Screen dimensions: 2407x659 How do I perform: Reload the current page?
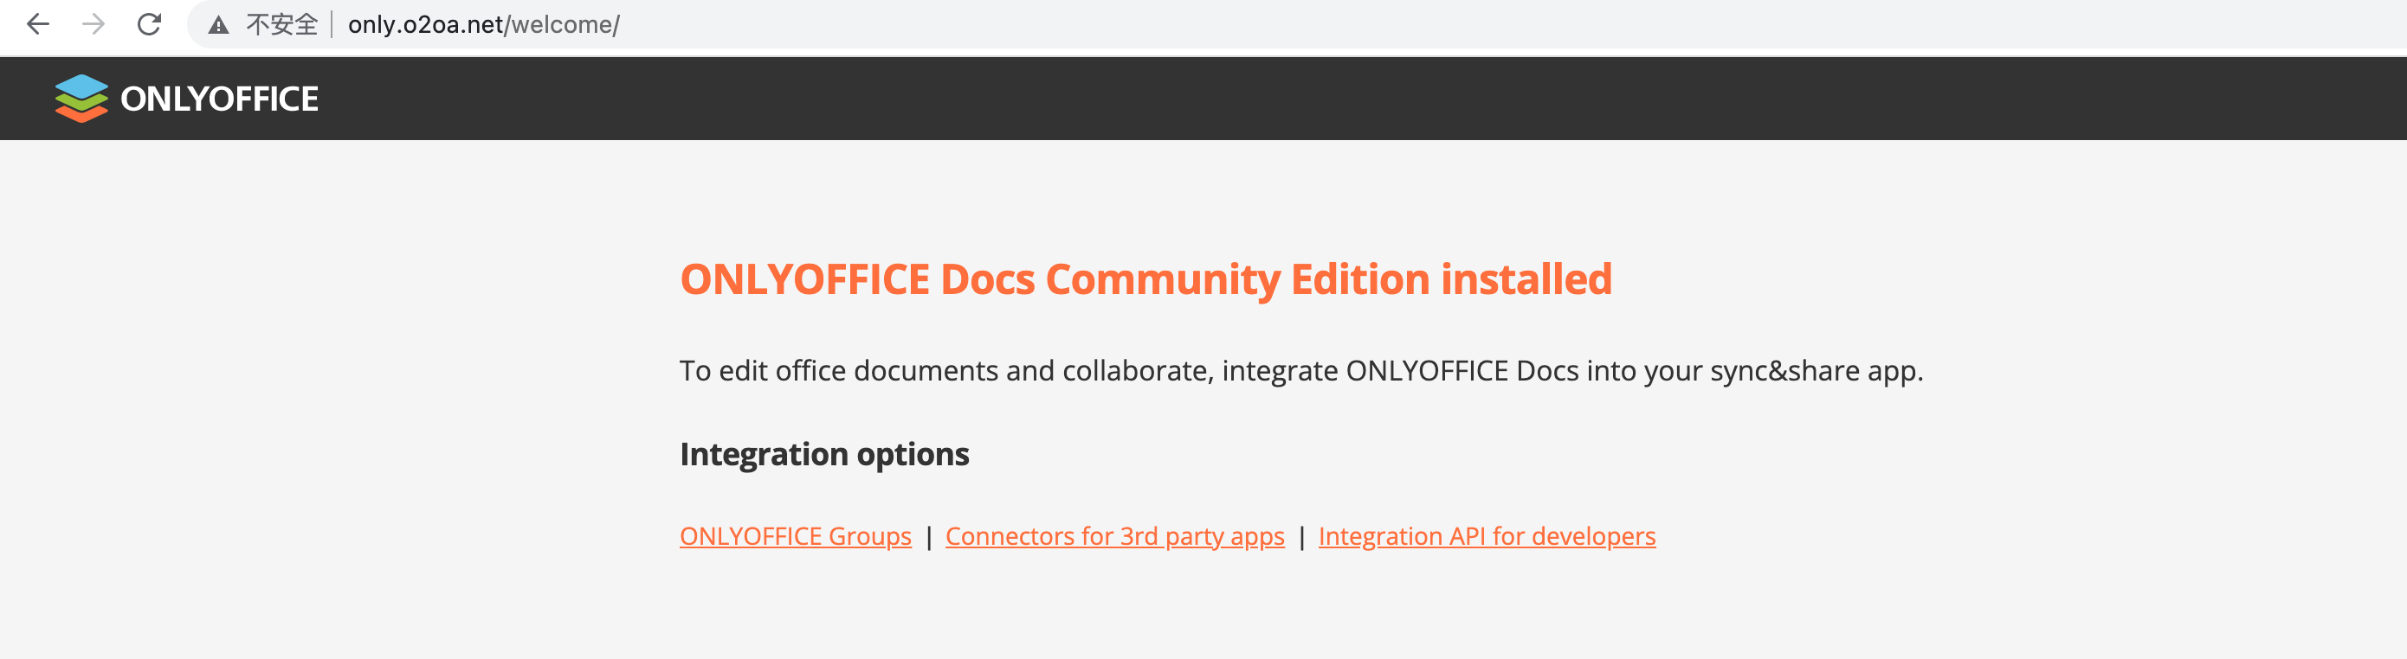click(150, 24)
